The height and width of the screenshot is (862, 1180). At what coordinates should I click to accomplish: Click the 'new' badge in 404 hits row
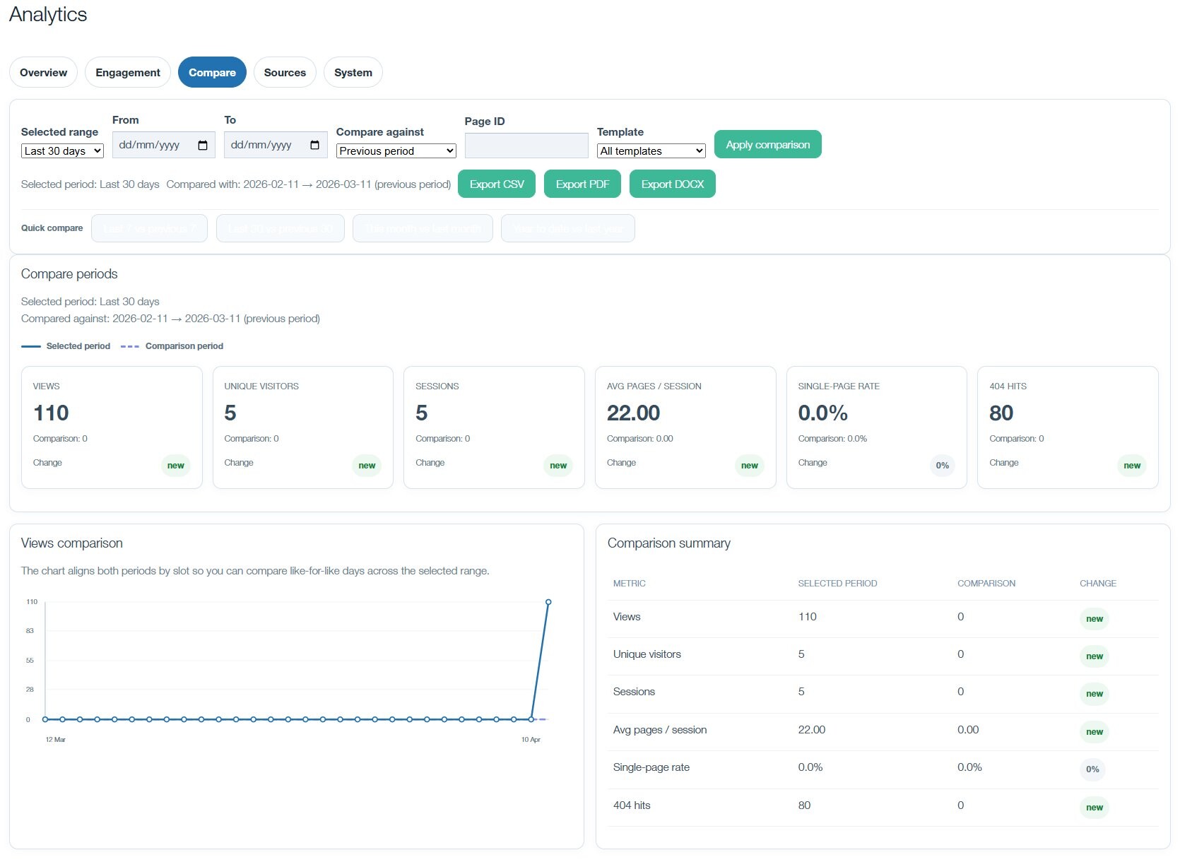(1094, 808)
